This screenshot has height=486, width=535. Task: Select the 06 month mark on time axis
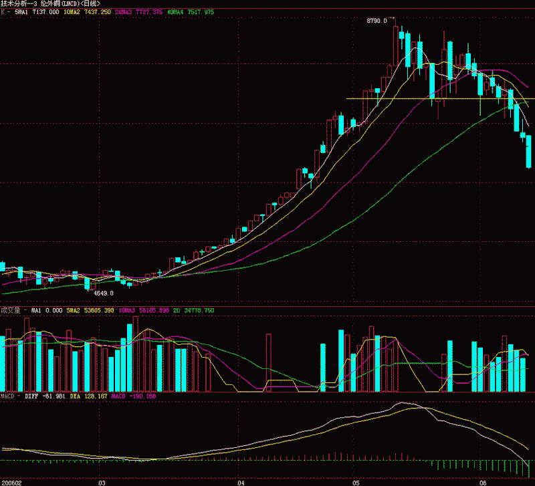[482, 481]
